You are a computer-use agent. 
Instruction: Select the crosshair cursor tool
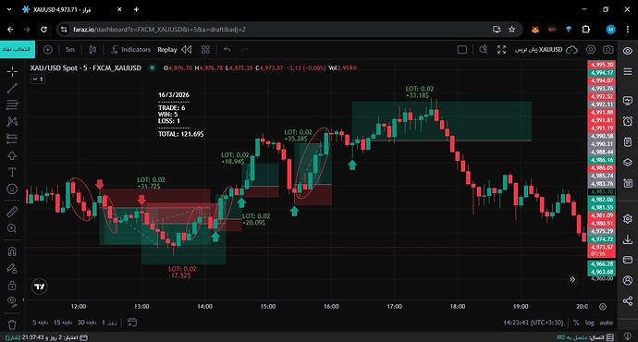pos(12,71)
